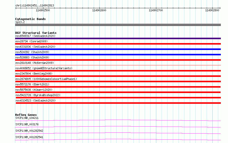Open variant nsv4068652 (gnomADStructuralVariants) label
228x143 pixels.
[44, 68]
